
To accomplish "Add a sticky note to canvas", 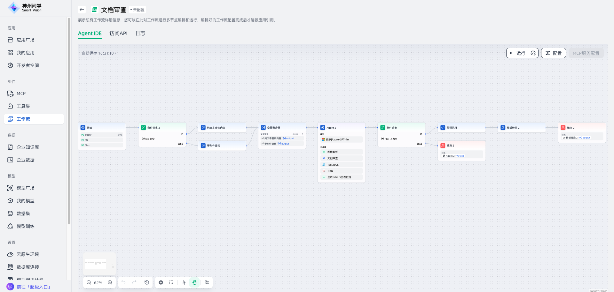I will tap(171, 282).
